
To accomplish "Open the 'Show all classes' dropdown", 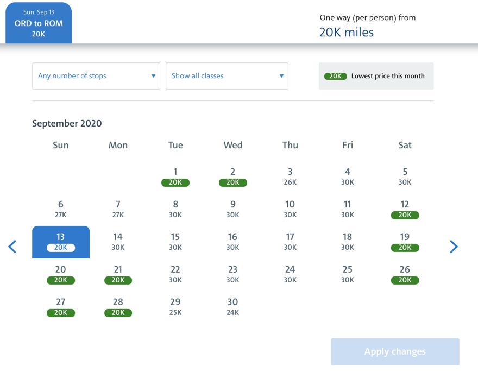I will coord(227,76).
